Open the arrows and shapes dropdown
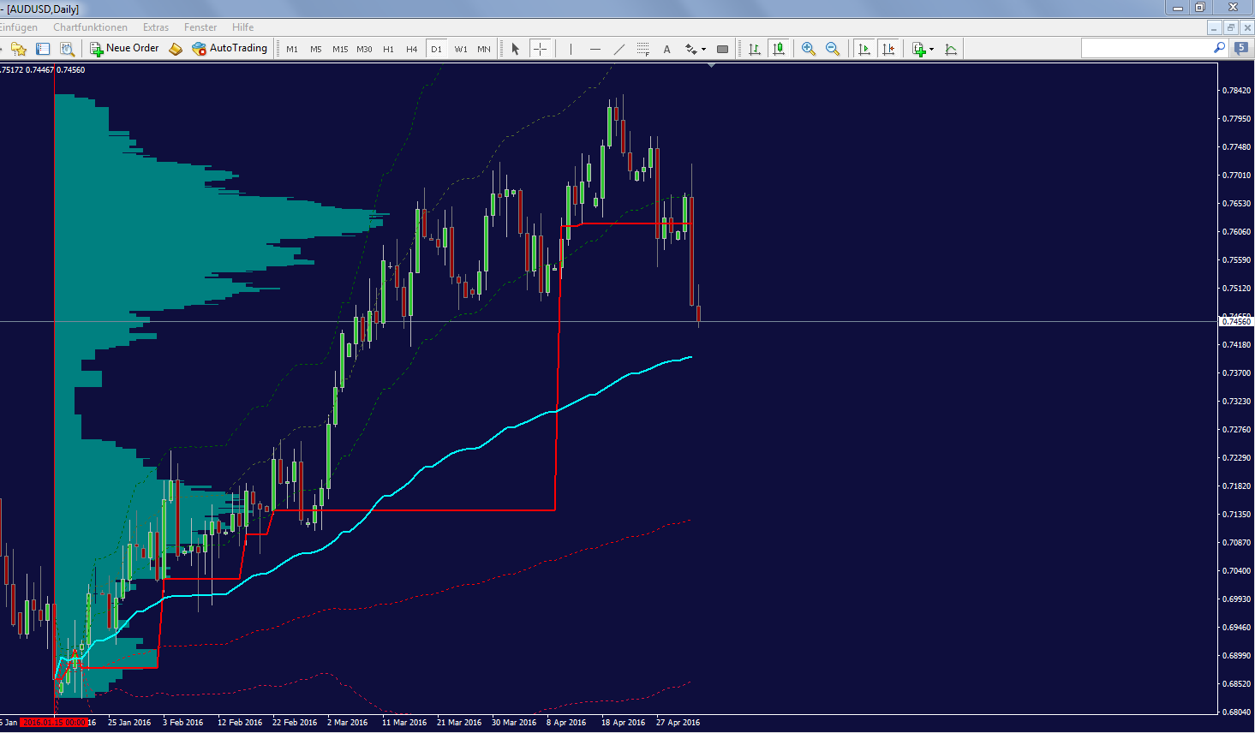This screenshot has height=733, width=1255. point(696,49)
